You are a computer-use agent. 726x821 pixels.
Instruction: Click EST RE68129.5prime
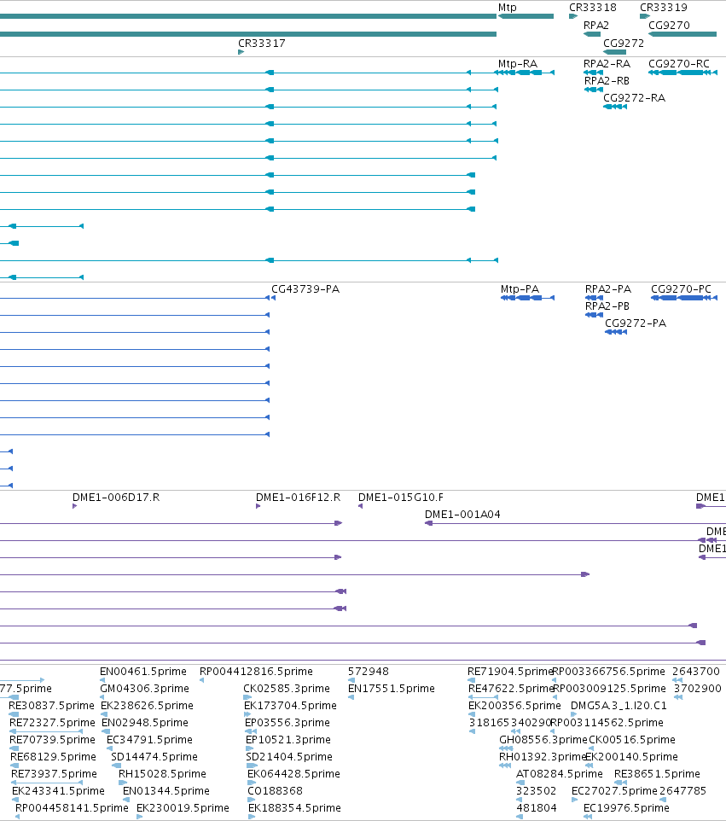(53, 757)
